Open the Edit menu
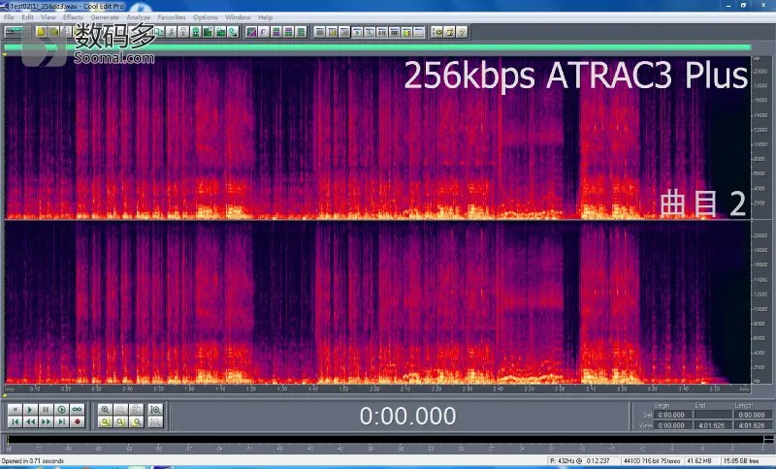The image size is (776, 469). point(28,17)
